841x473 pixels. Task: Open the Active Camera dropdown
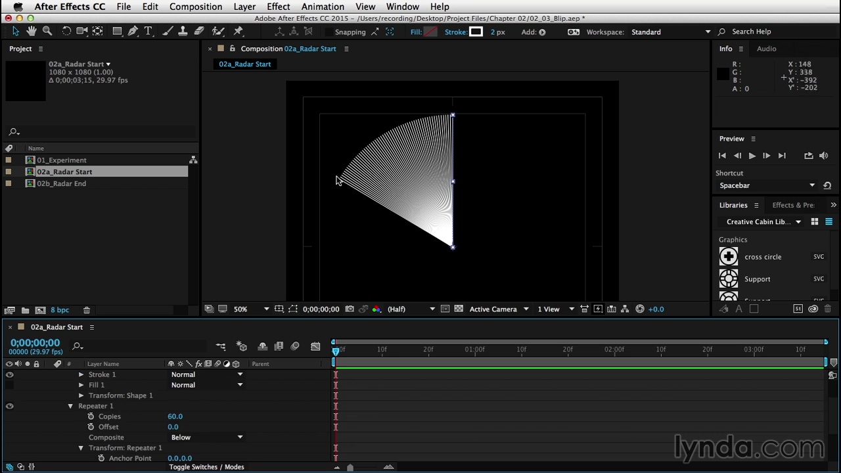499,309
